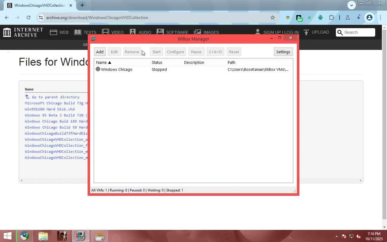
Task: Open the Windows 95 Beta 3 Build 720 link
Action: tap(56, 115)
